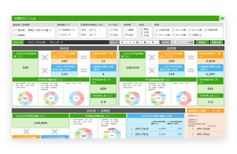Click the 駅選択 button
The width and height of the screenshot is (237, 154).
pos(202,42)
